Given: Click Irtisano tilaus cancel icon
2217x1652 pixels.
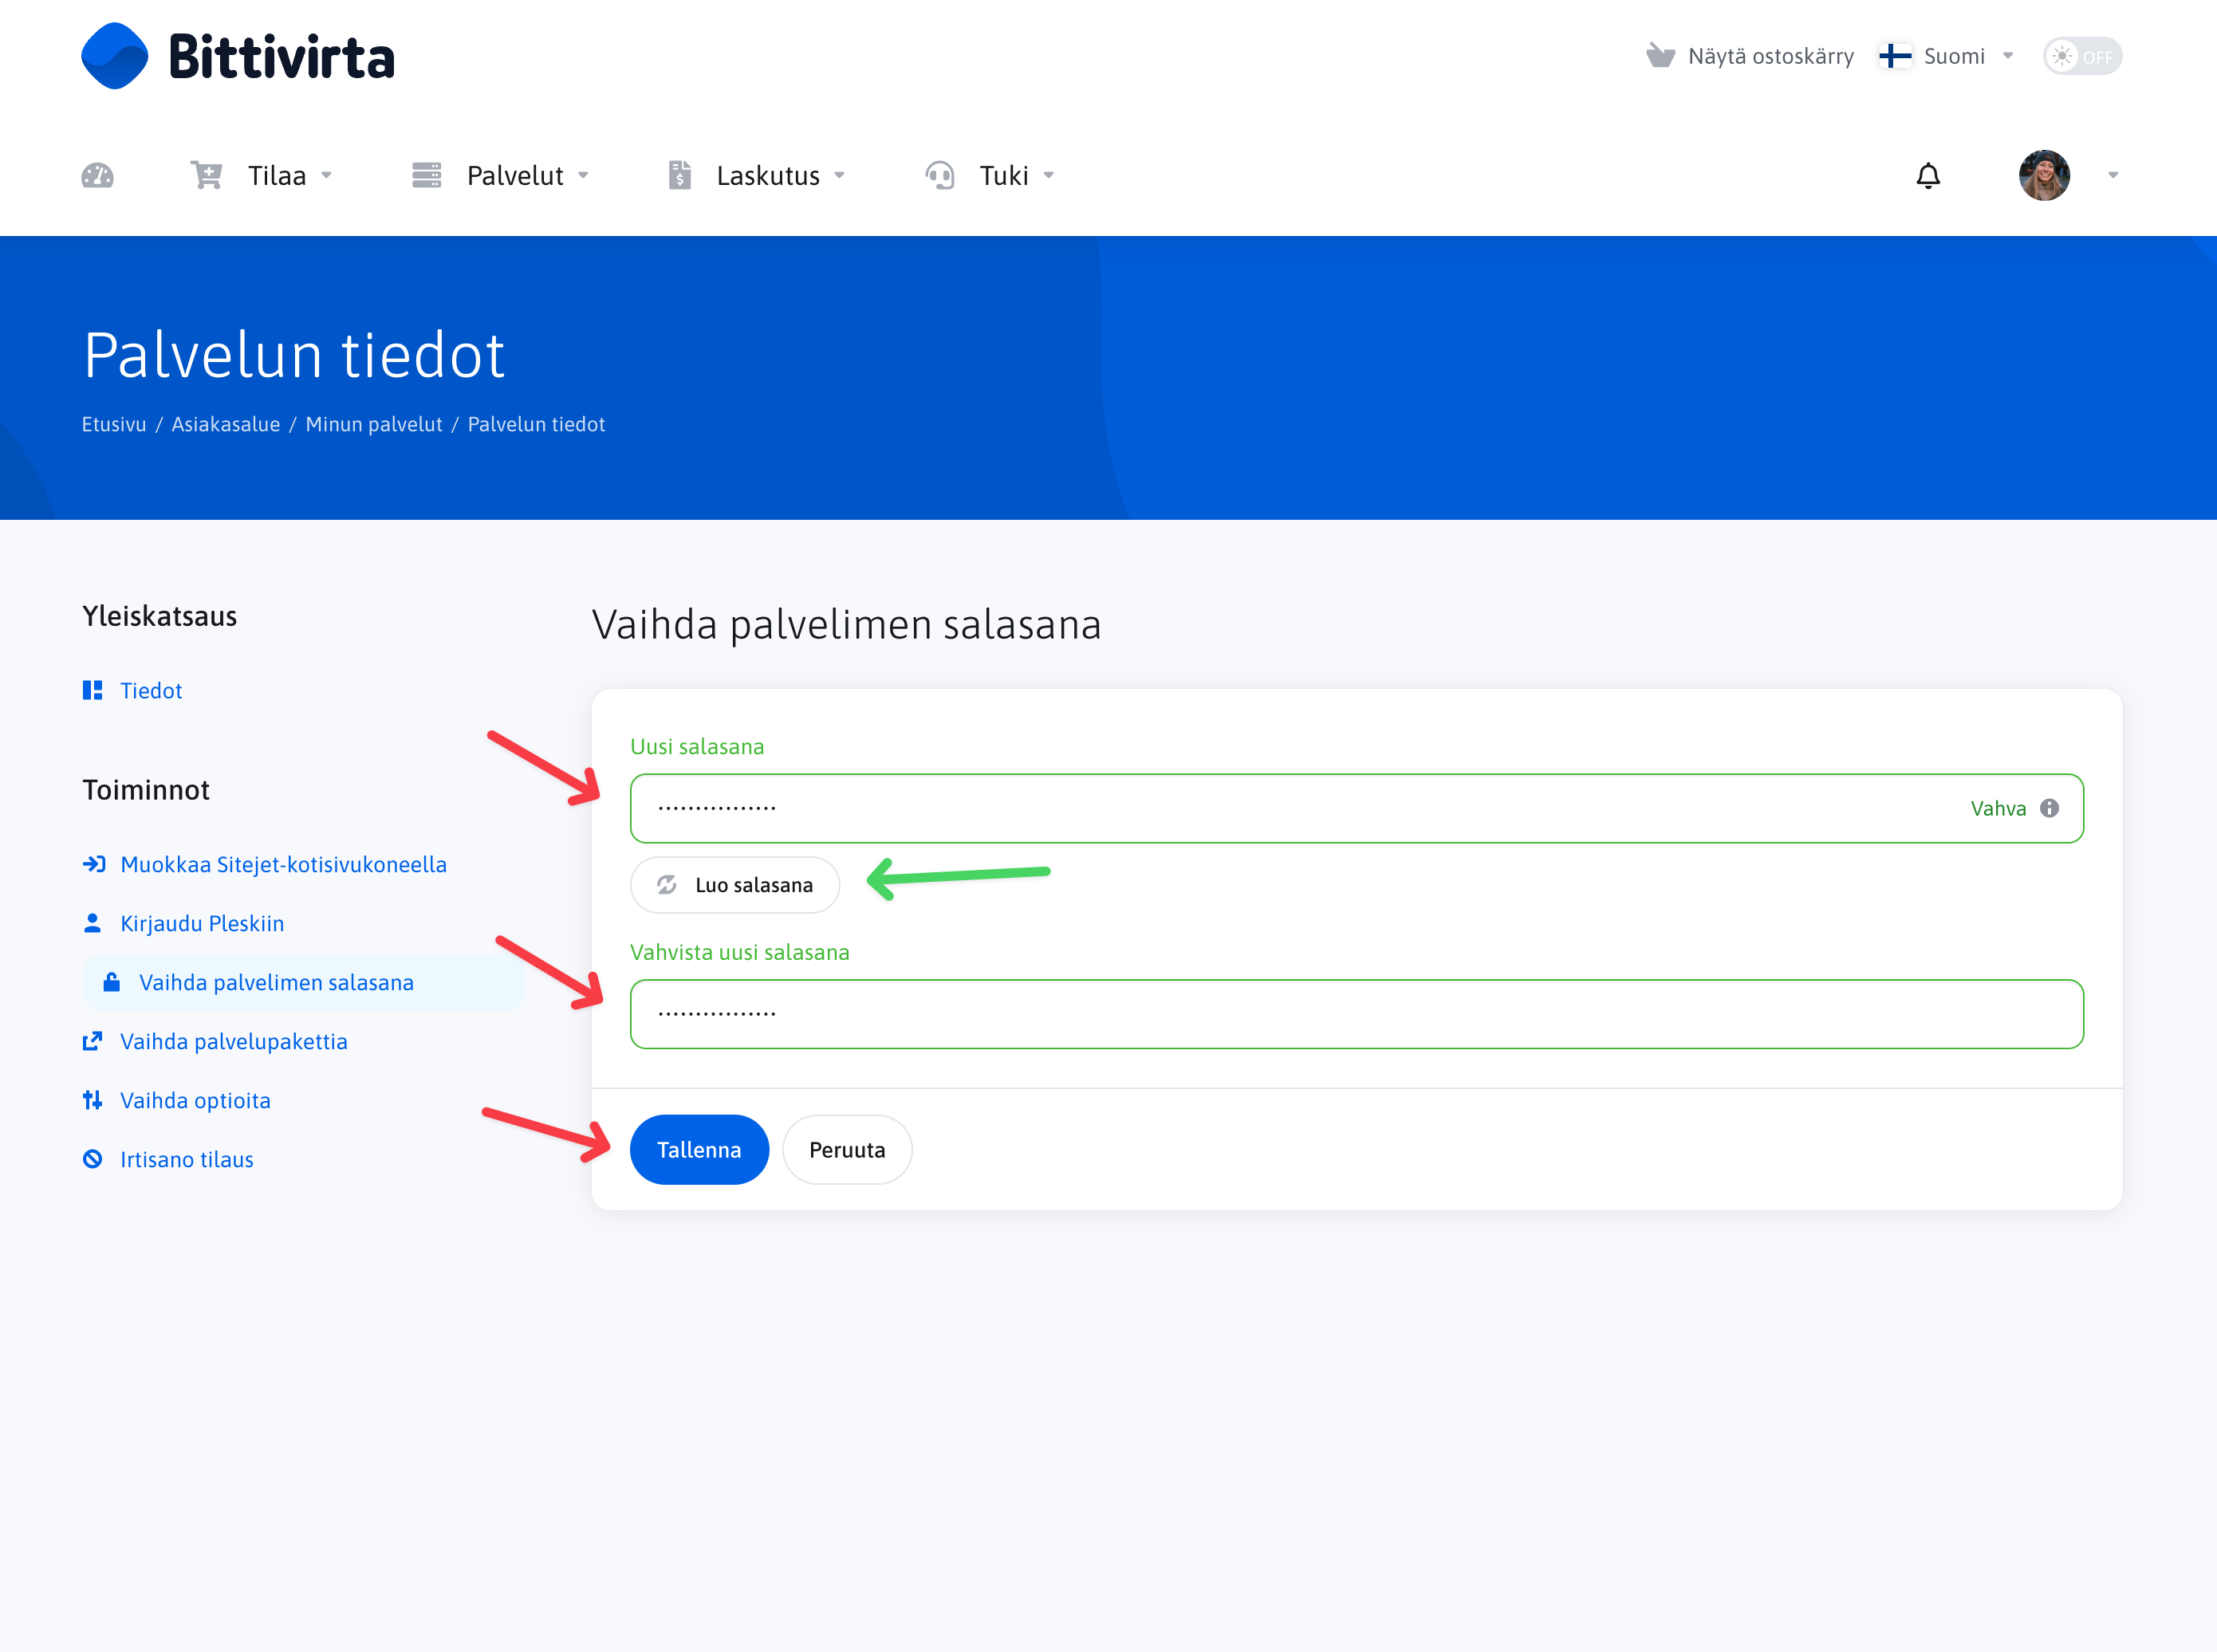Looking at the screenshot, I should [x=92, y=1159].
